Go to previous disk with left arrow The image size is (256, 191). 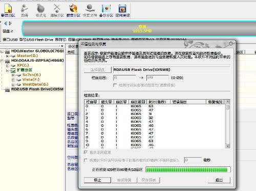(6, 24)
